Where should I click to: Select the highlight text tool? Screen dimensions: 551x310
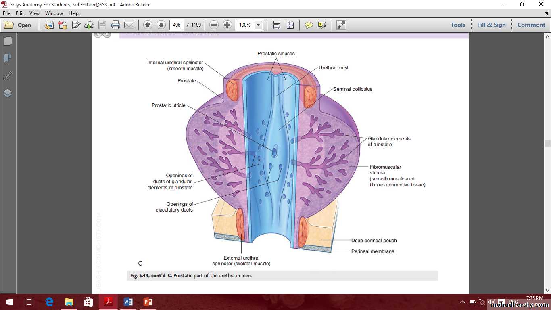pos(322,25)
